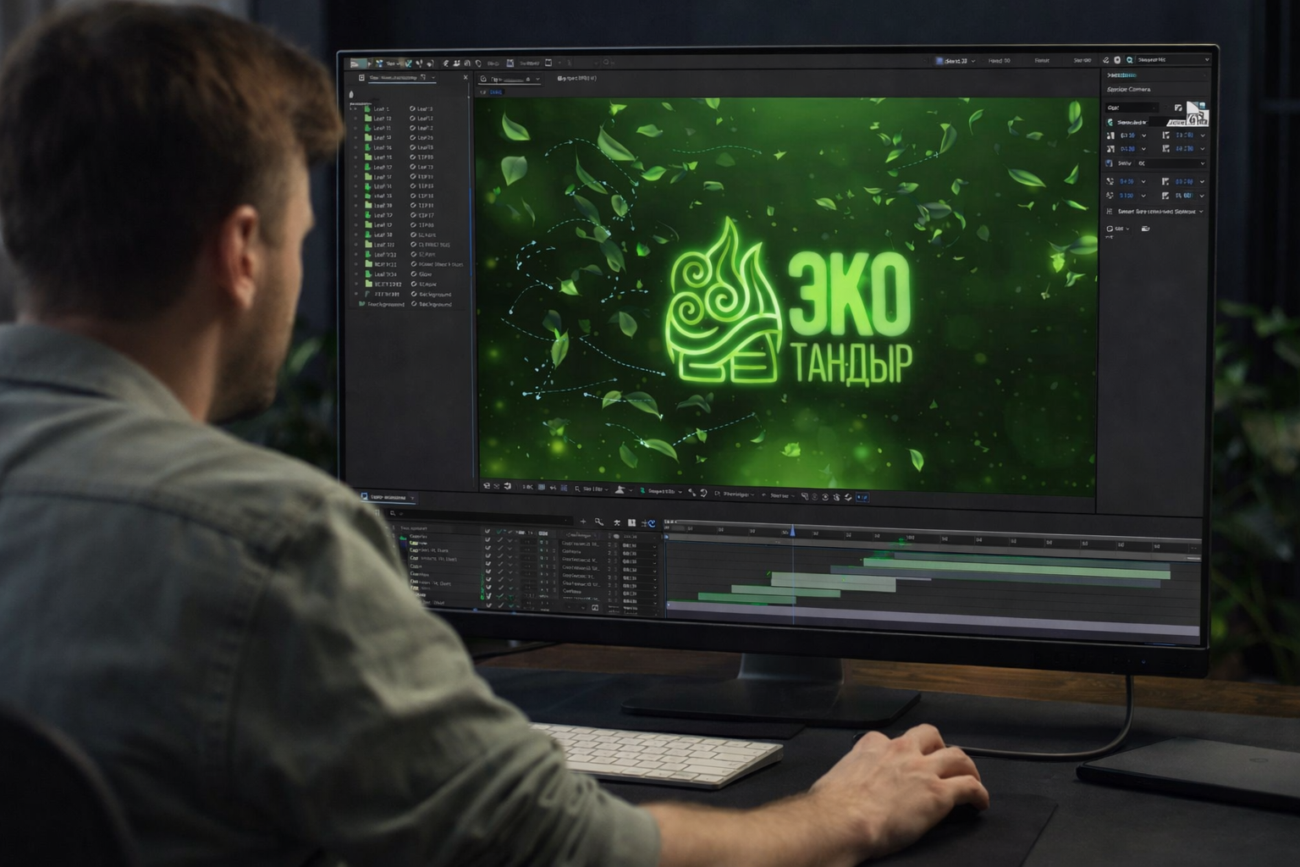Click the magnifier search icon in the top bar
Image resolution: width=1300 pixels, height=867 pixels.
pos(1129,61)
